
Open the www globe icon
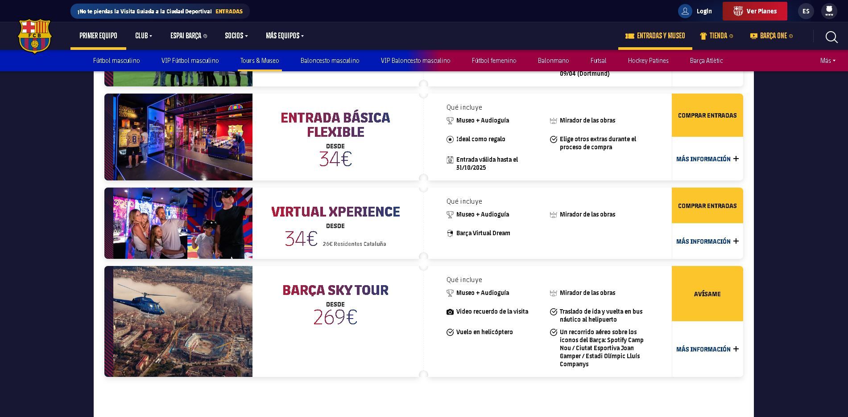tap(829, 11)
